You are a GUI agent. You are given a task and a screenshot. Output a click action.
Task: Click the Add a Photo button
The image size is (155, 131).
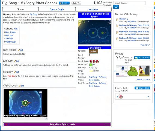tap(142, 58)
